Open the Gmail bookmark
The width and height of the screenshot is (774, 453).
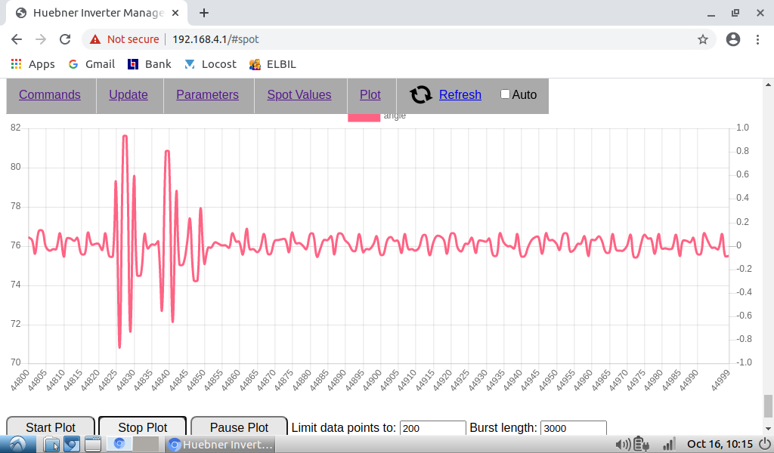click(91, 64)
